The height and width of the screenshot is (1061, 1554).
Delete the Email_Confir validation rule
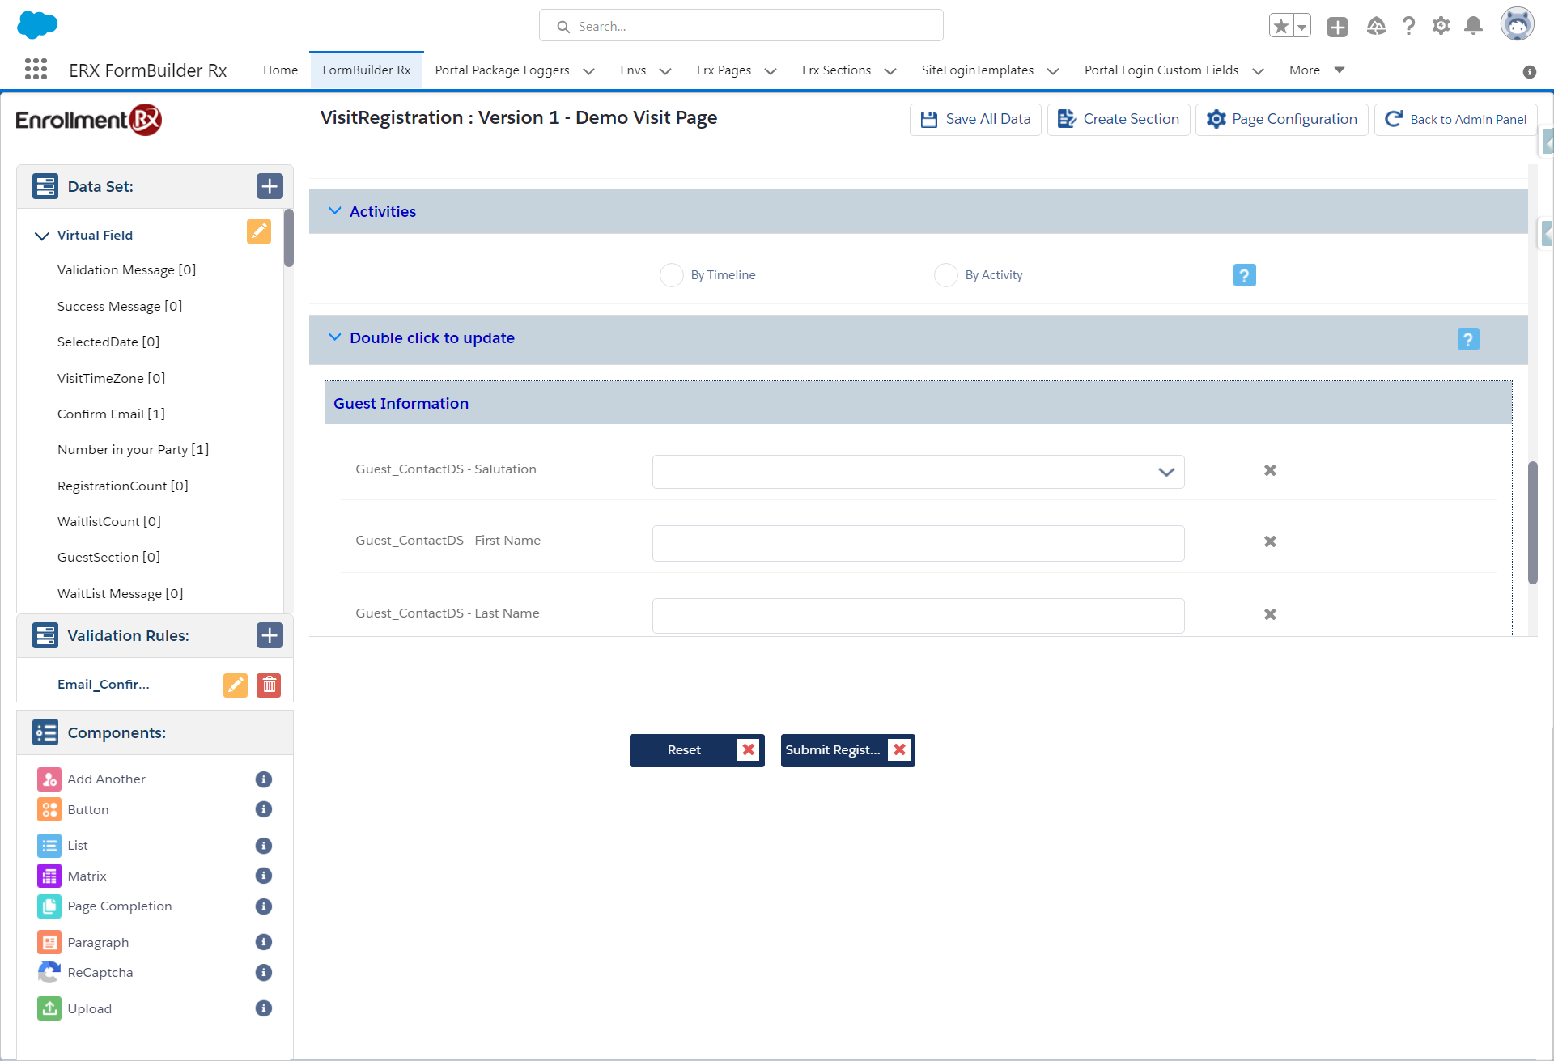click(x=269, y=685)
